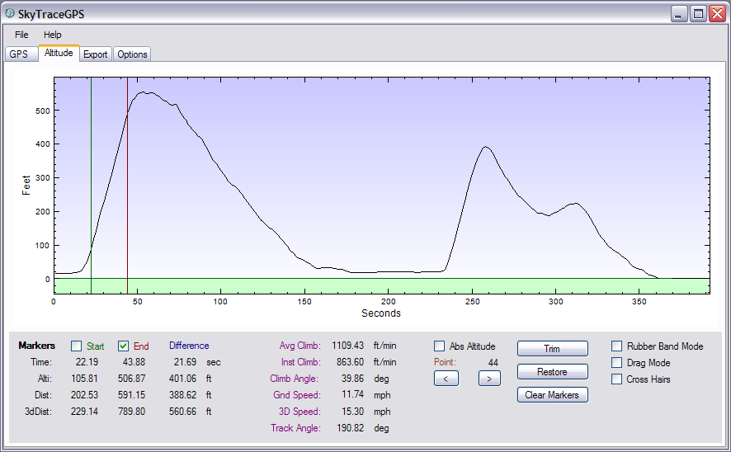Viewport: 731px width, 452px height.
Task: Turn on Cross Hairs
Action: 617,379
